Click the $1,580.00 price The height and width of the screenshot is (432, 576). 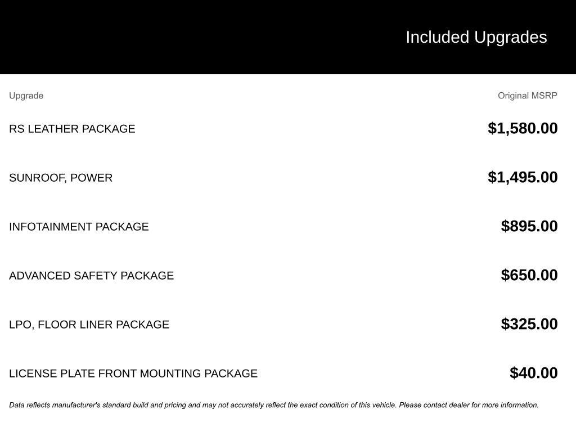pyautogui.click(x=523, y=128)
